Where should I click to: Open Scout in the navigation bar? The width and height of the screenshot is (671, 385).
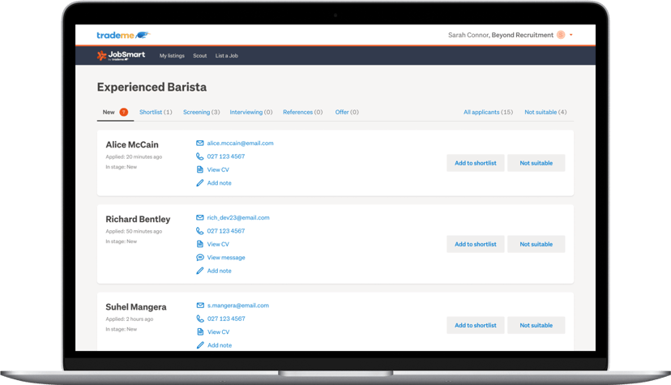click(x=200, y=56)
